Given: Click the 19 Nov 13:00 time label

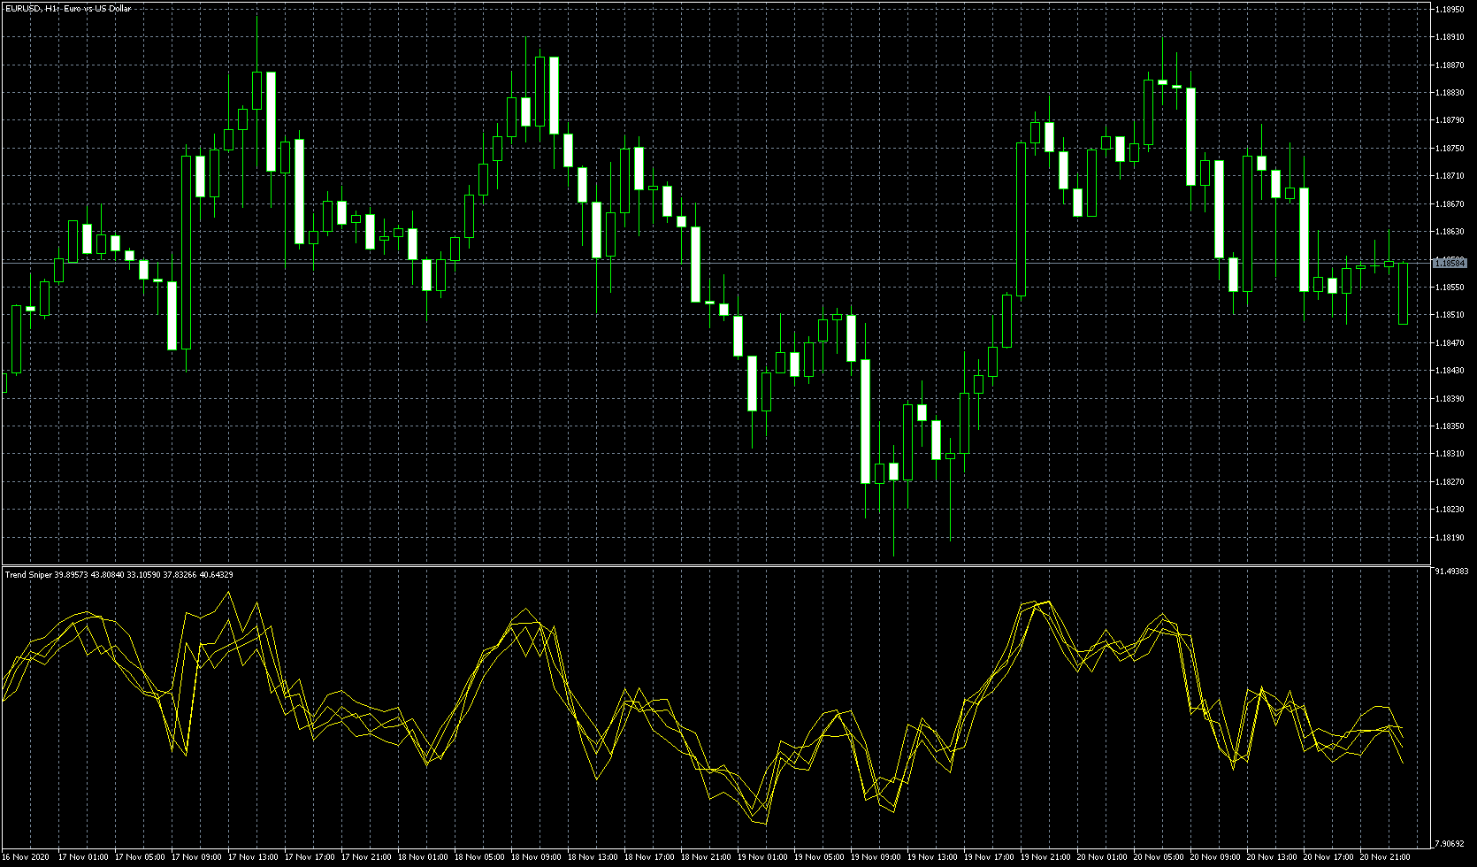Looking at the screenshot, I should [932, 857].
